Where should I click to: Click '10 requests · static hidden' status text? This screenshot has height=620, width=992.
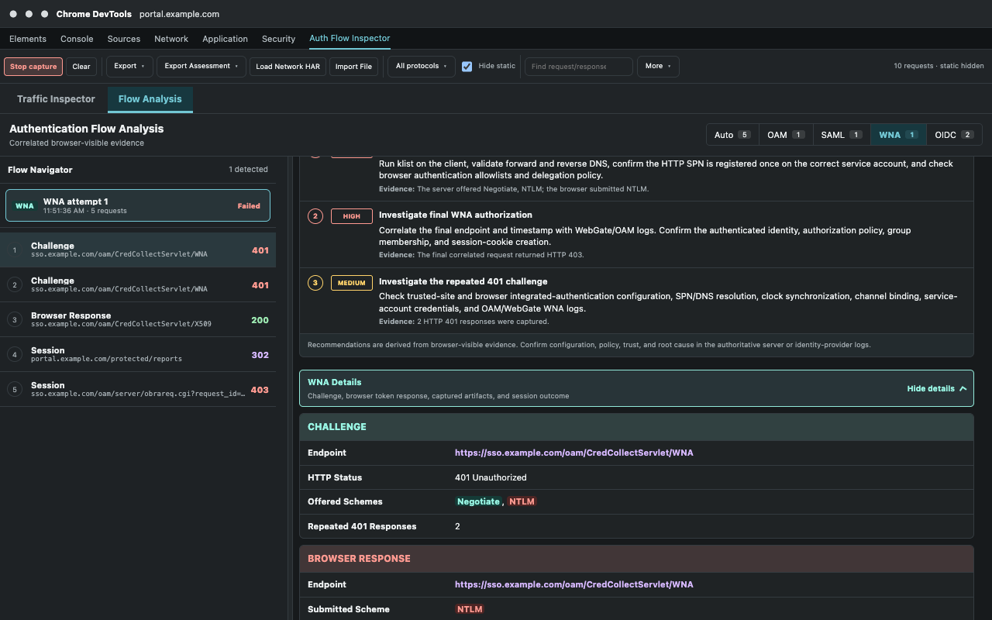tap(939, 66)
